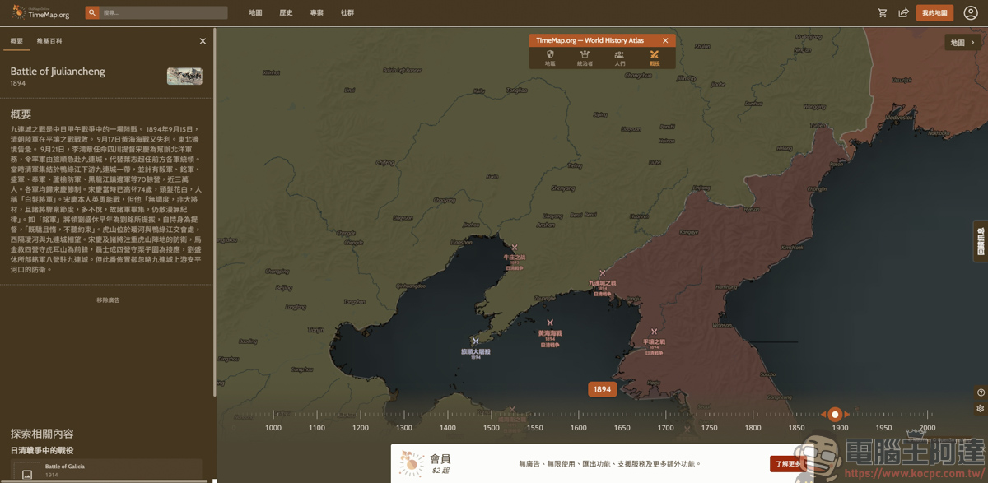Close the Battle of Jiuliancheng side panel
Image resolution: width=988 pixels, height=483 pixels.
coord(203,41)
